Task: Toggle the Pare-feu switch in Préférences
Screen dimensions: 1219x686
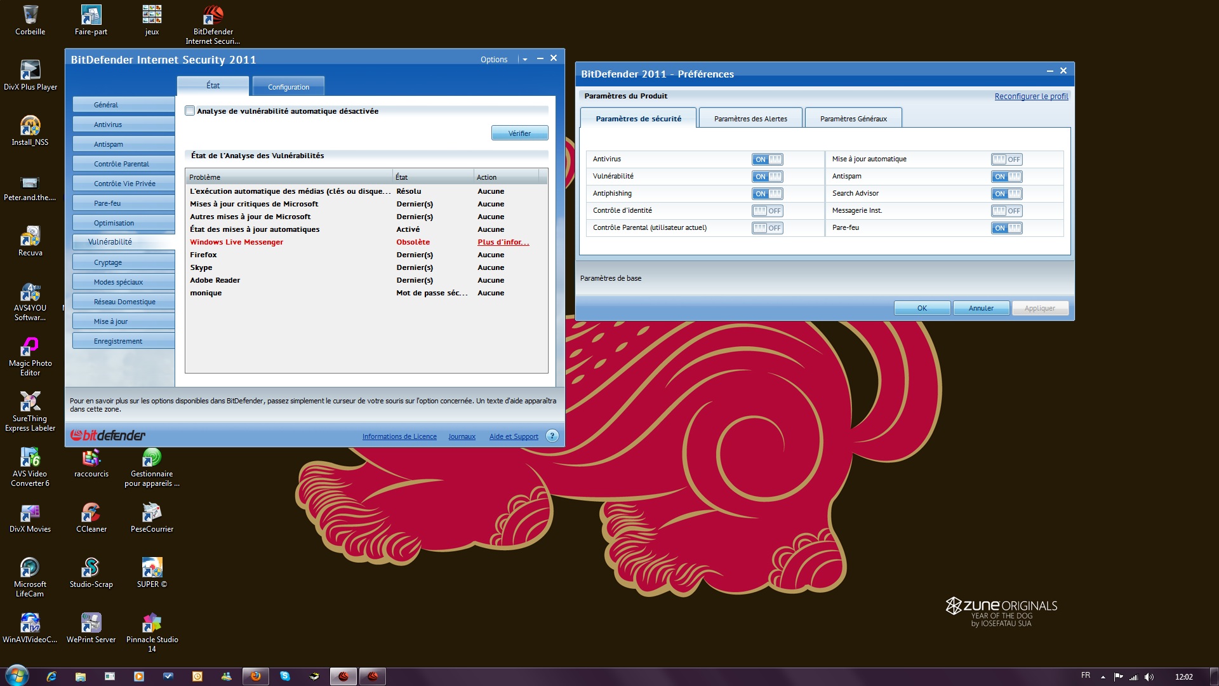Action: [1006, 228]
